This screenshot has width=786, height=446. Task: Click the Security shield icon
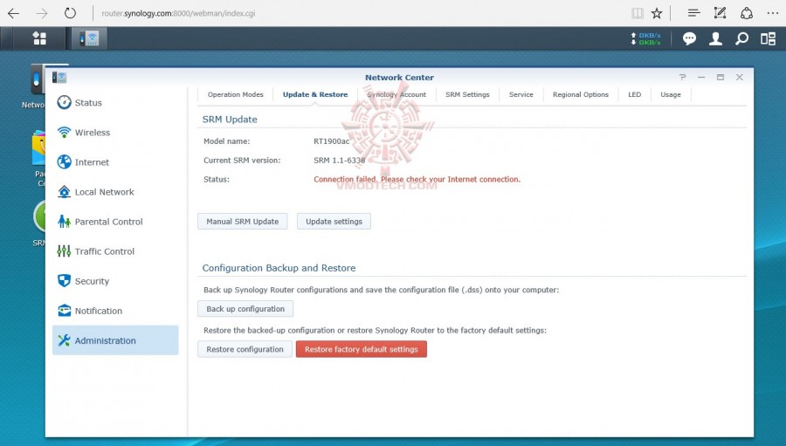64,281
